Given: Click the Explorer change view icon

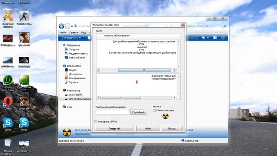Looking at the screenshot, I should [203, 38].
